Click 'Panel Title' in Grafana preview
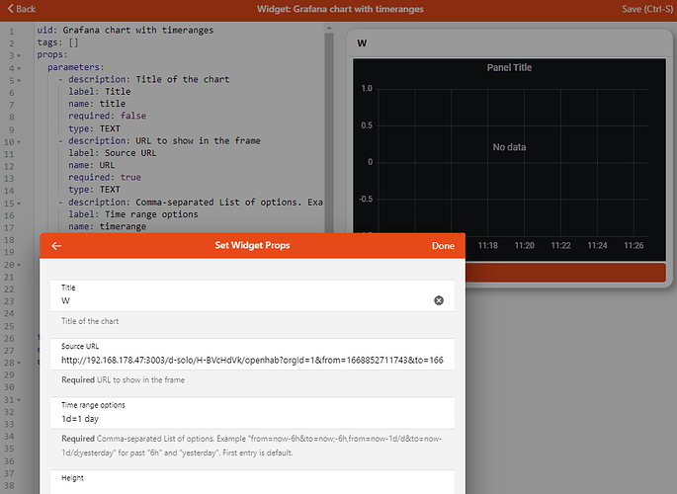The height and width of the screenshot is (494, 677). [509, 67]
